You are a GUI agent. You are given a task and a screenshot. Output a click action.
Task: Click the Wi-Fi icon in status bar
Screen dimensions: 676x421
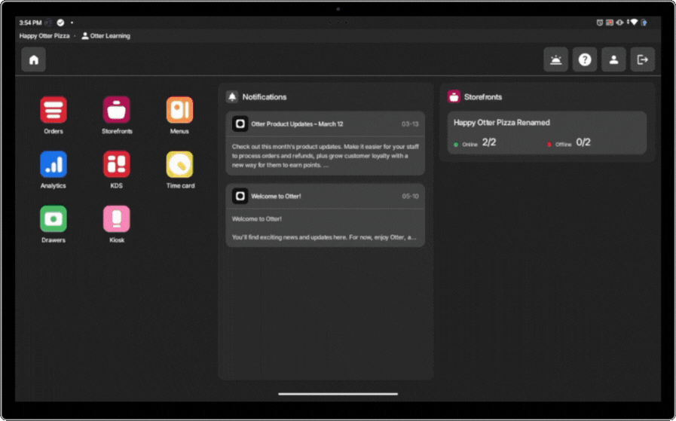coord(634,23)
